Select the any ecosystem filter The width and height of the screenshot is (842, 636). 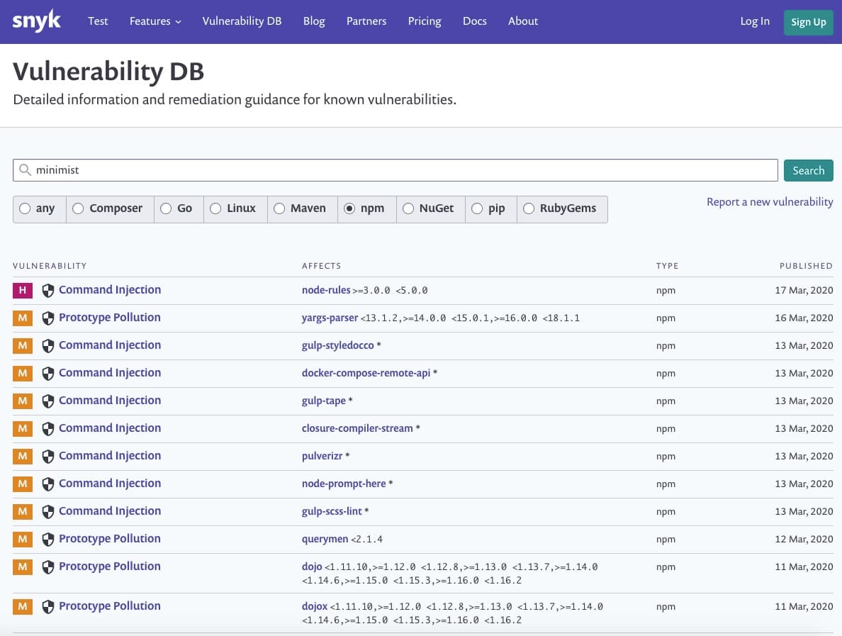(x=26, y=208)
